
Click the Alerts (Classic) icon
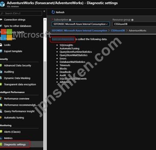(x=1, y=132)
